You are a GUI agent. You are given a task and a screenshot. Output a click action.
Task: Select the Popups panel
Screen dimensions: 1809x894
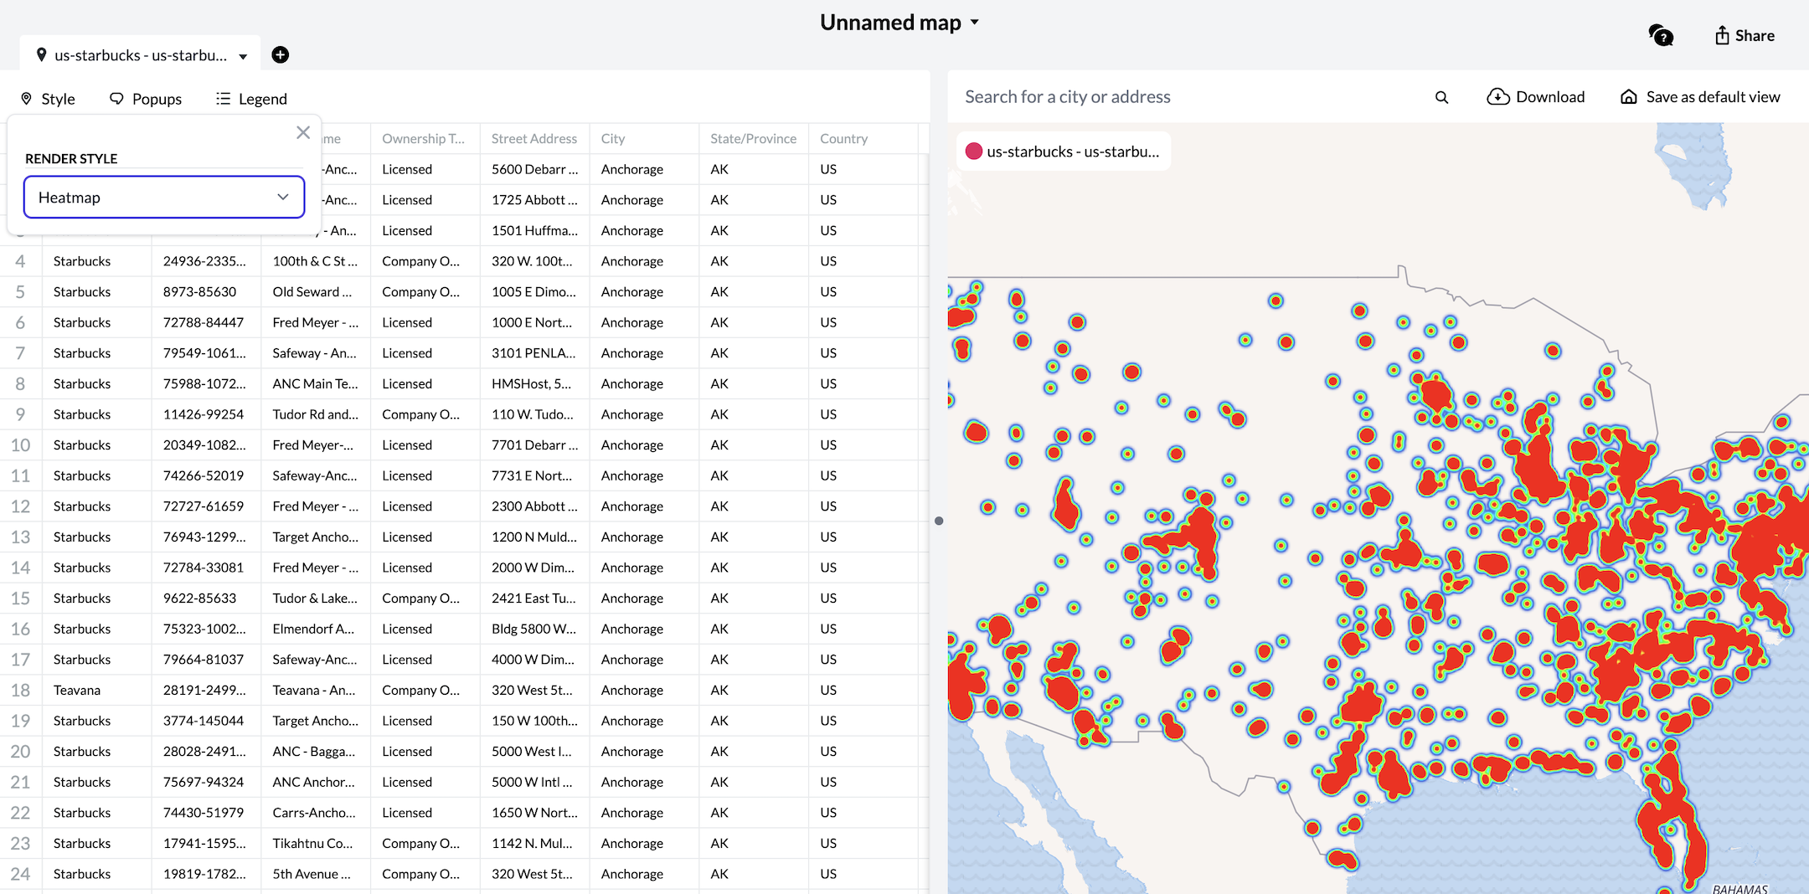click(146, 98)
